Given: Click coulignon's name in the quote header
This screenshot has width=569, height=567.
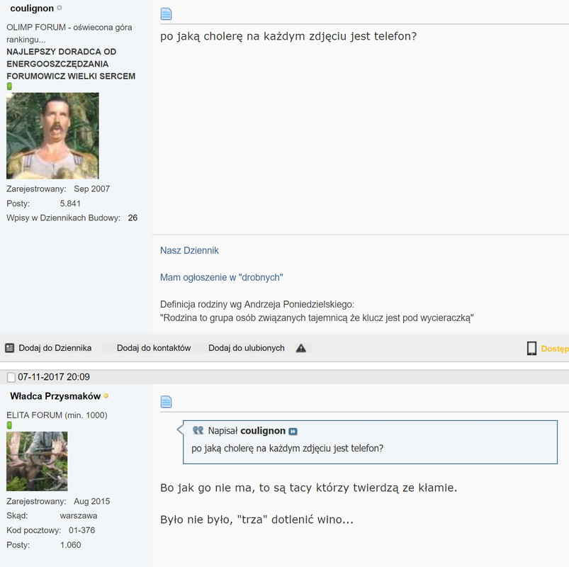Looking at the screenshot, I should (263, 430).
